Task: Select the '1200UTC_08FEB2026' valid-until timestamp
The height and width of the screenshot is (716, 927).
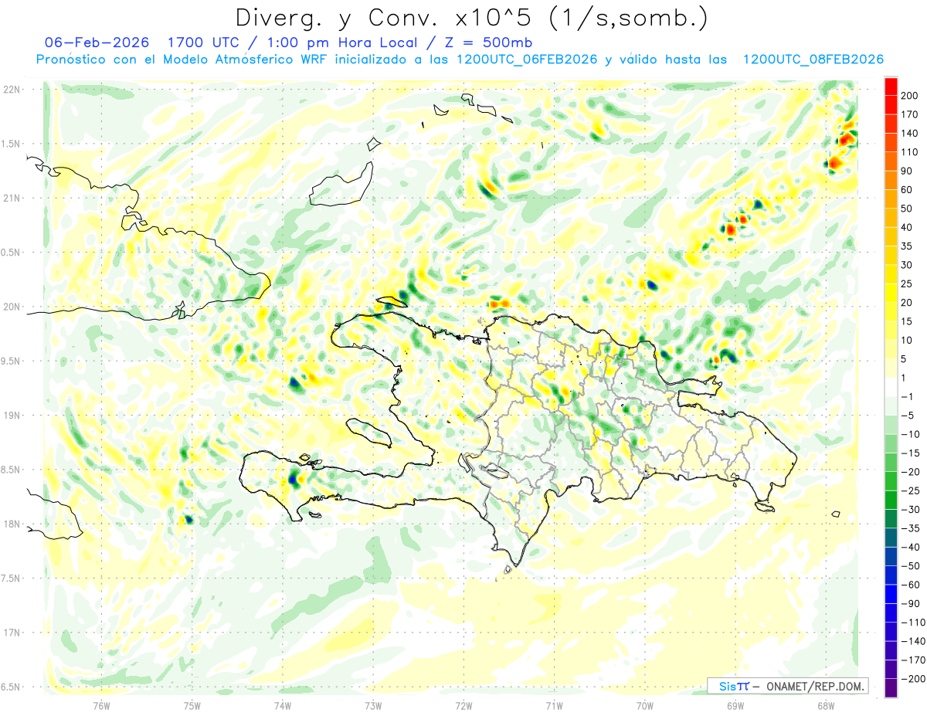Action: [x=813, y=59]
